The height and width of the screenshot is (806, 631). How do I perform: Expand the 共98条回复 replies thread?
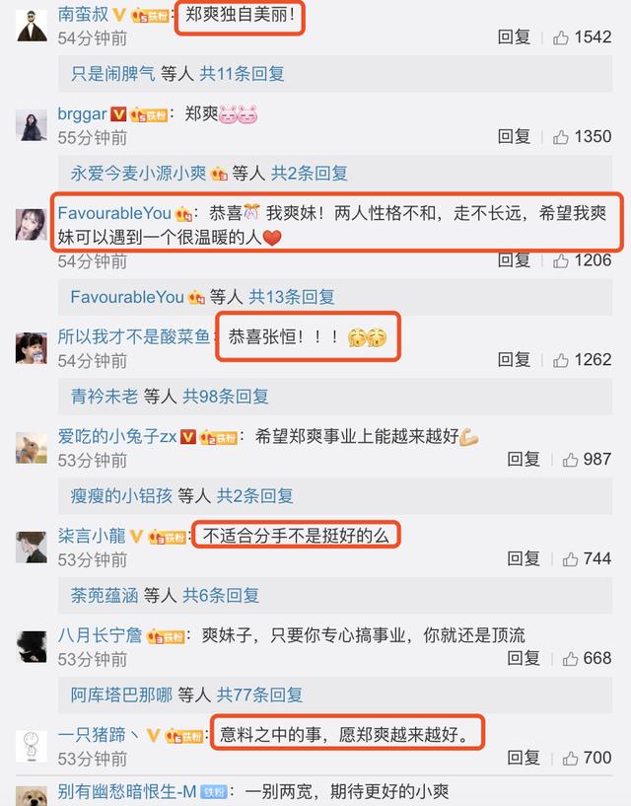[226, 397]
